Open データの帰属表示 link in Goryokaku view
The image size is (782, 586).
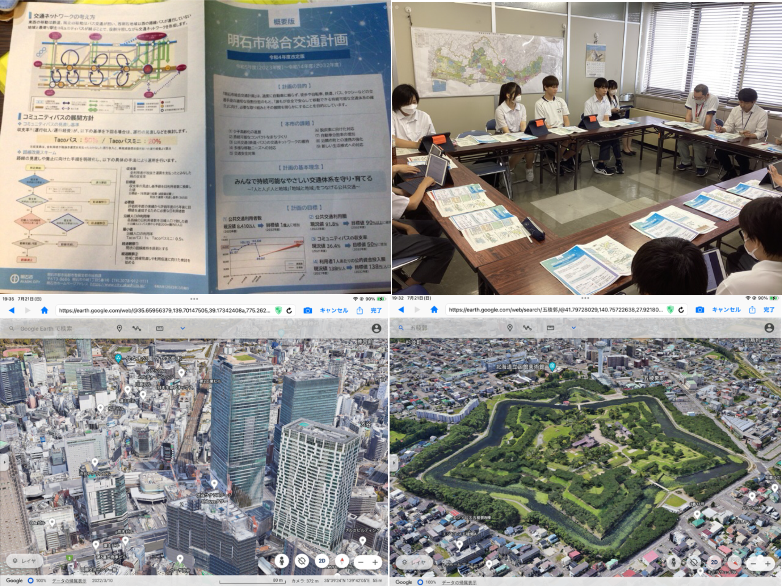point(459,582)
